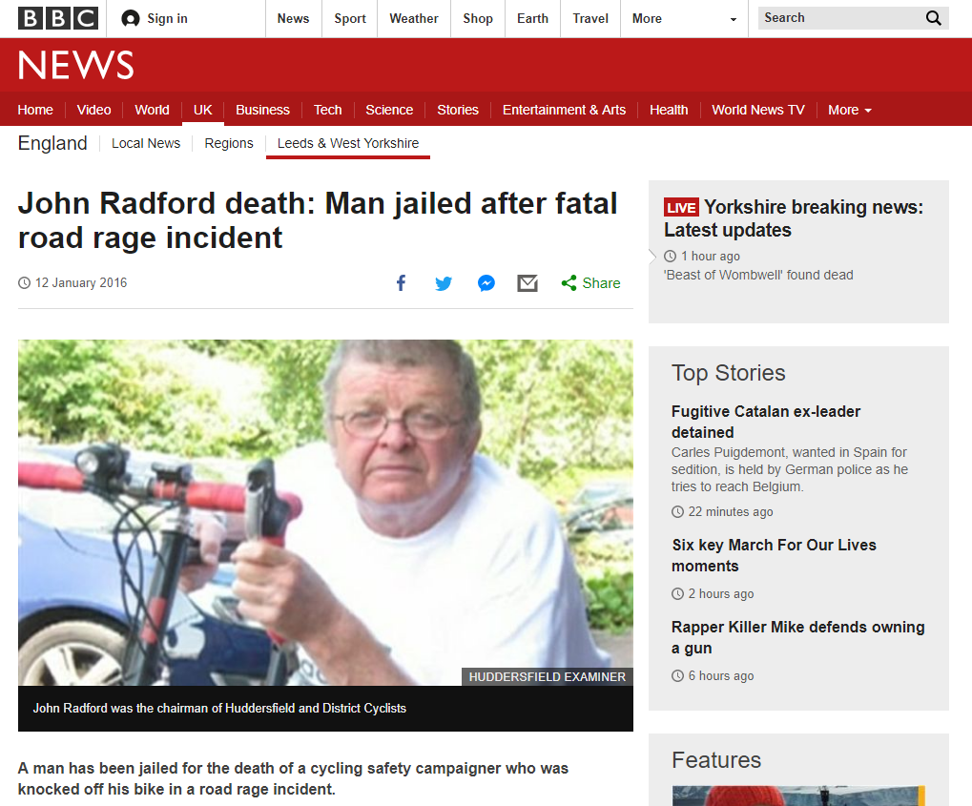Open Six key March For Our Lives moments
The width and height of the screenshot is (972, 806).
coord(774,555)
